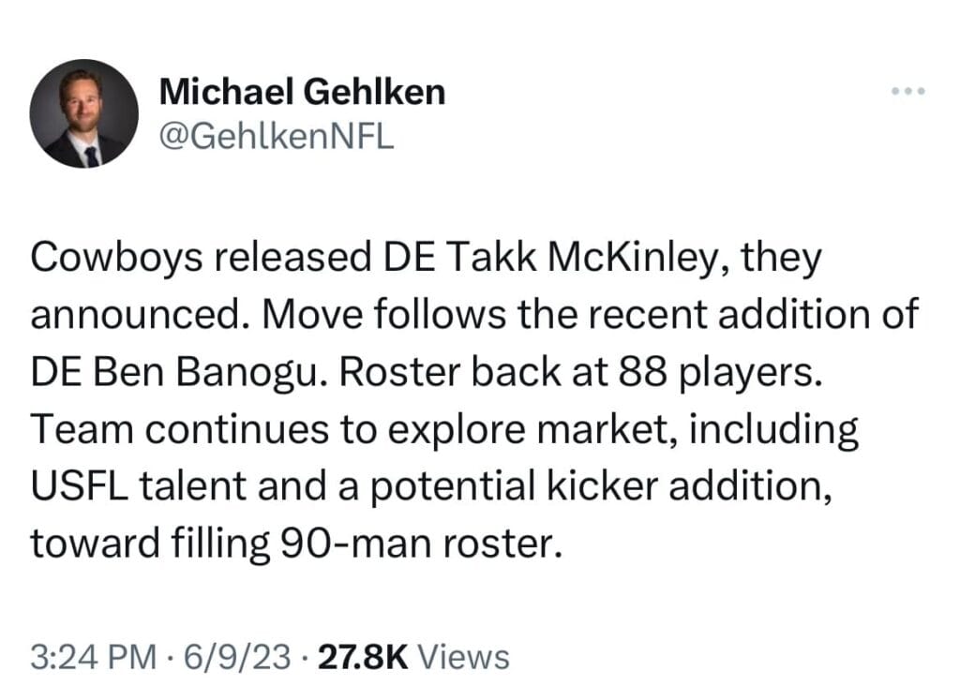Image resolution: width=960 pixels, height=700 pixels.
Task: Click the Views label
Action: tap(463, 657)
